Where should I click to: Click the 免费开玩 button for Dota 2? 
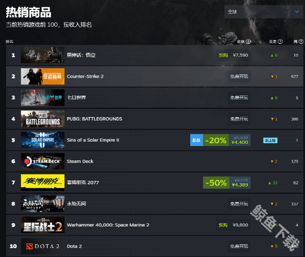[x=239, y=246]
